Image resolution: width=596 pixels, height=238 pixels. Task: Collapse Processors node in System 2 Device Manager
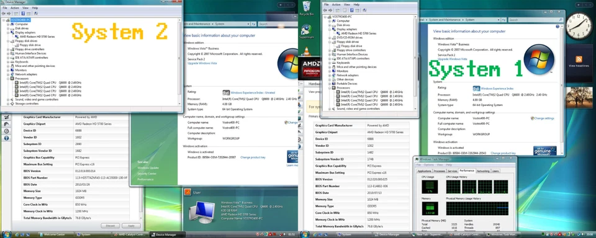[x=7, y=78]
